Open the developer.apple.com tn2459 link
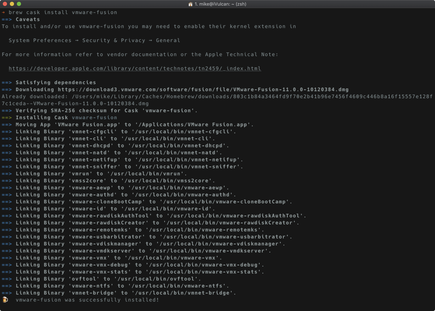The image size is (435, 311). click(135, 69)
